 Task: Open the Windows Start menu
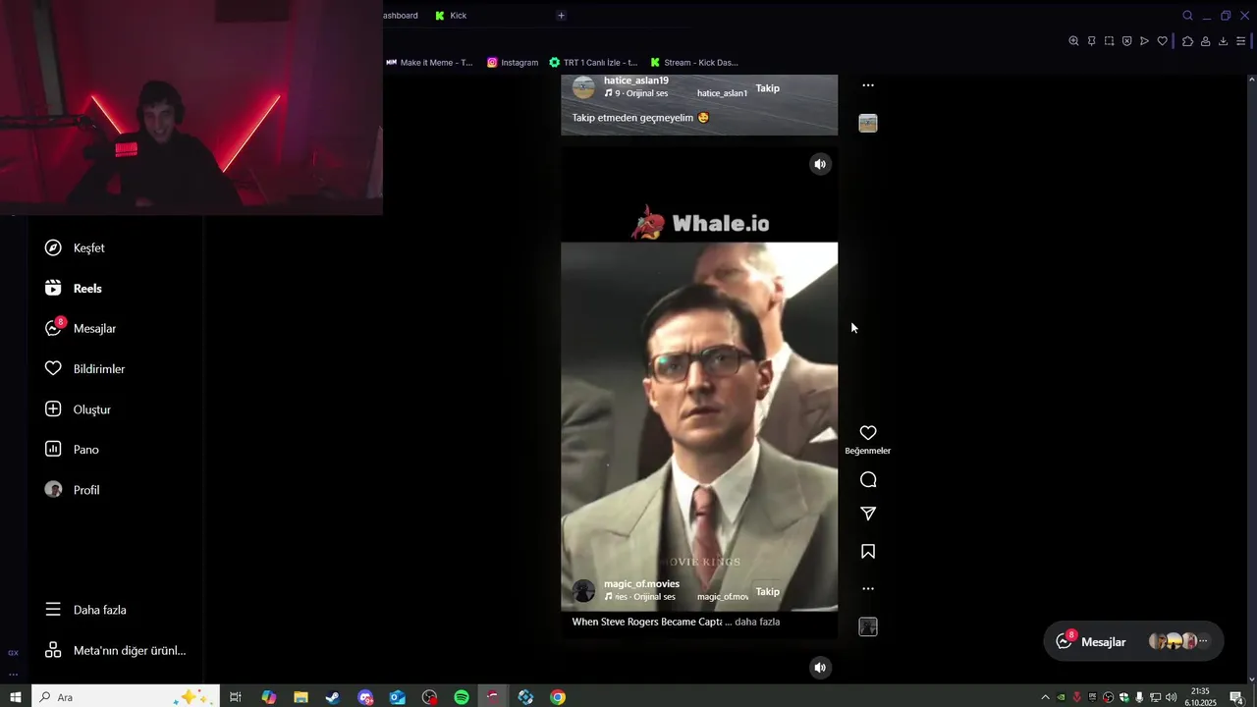(16, 697)
